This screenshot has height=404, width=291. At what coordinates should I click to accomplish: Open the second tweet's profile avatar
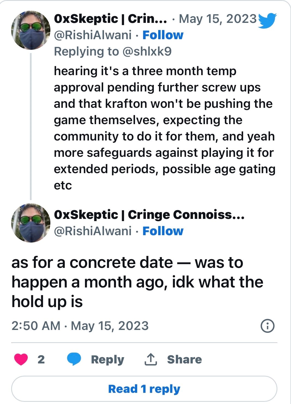pyautogui.click(x=31, y=223)
